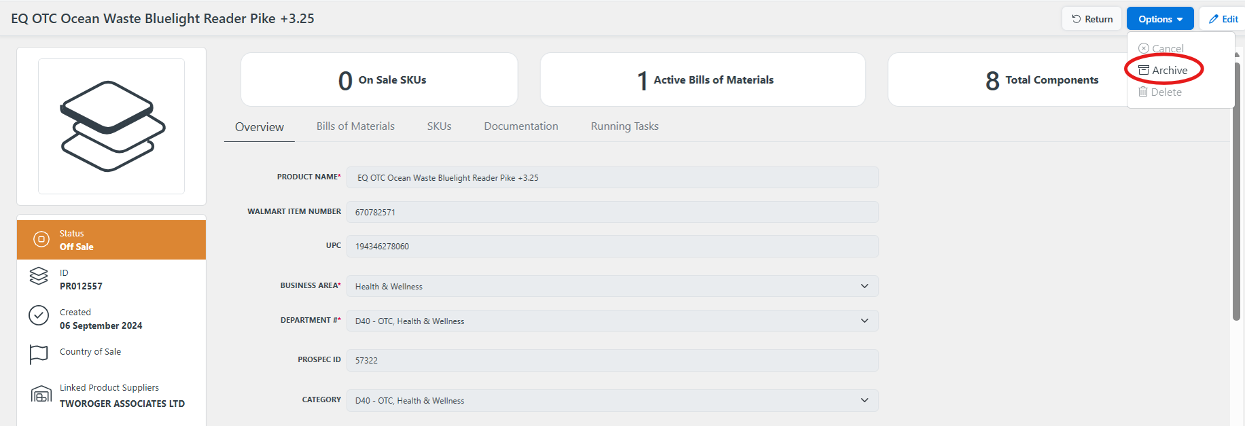Screen dimensions: 1245x426
Task: Click the product stack image thumbnail
Action: pos(111,126)
